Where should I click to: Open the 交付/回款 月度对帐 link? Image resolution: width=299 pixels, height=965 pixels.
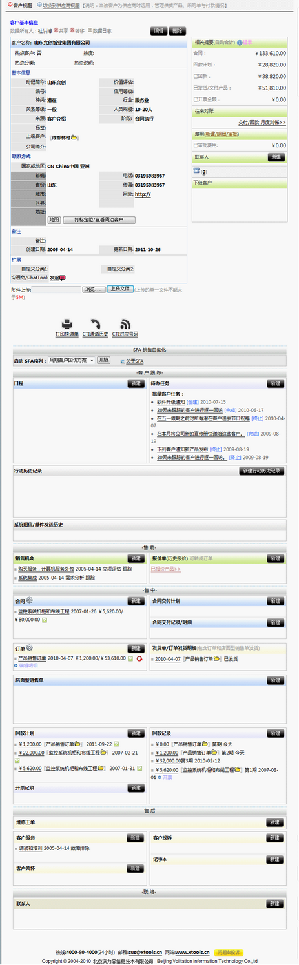click(262, 122)
